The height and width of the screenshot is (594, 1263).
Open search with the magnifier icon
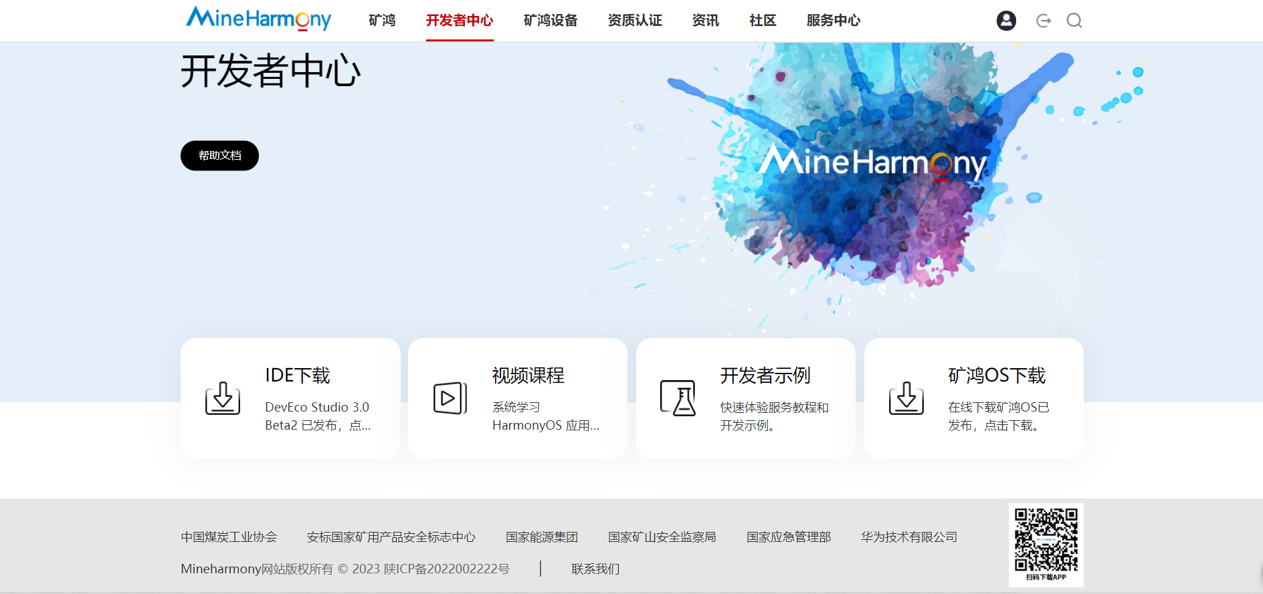(x=1074, y=21)
